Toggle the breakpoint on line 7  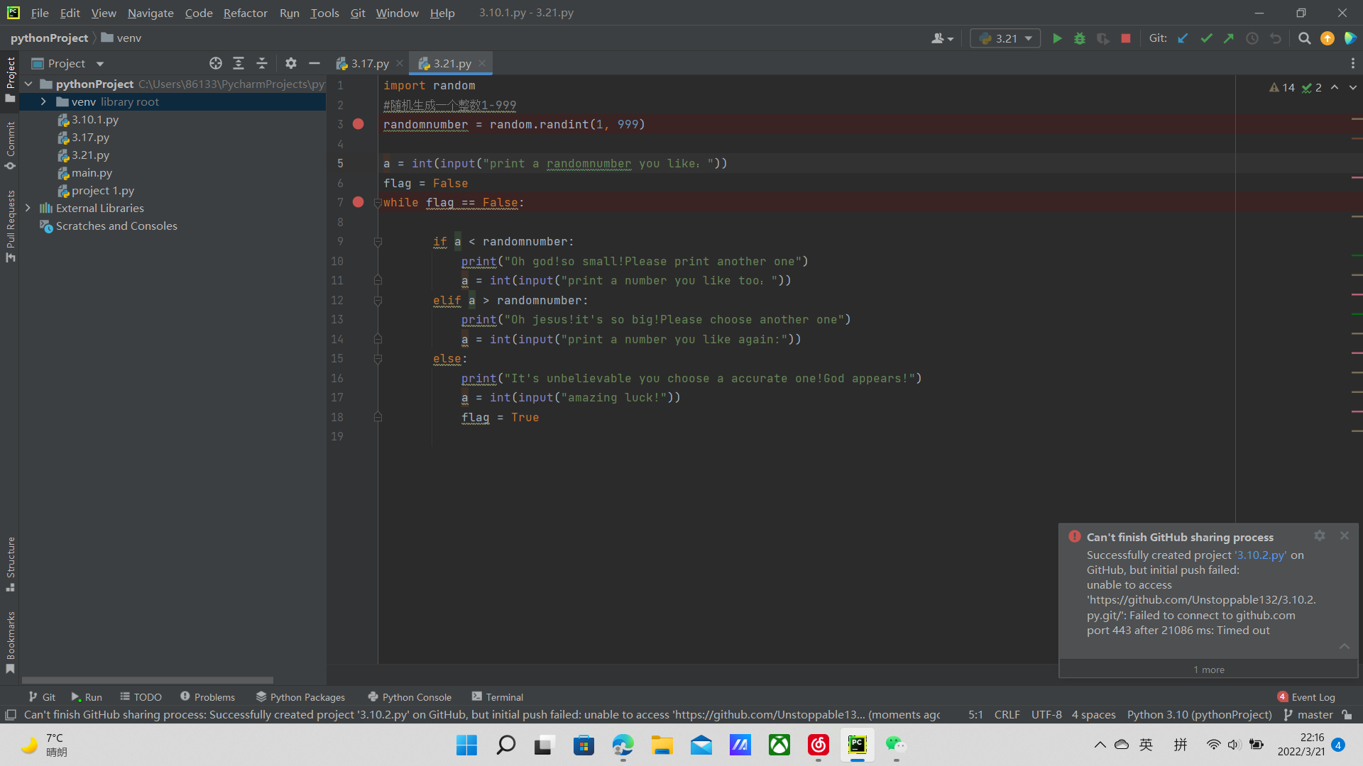tap(358, 202)
